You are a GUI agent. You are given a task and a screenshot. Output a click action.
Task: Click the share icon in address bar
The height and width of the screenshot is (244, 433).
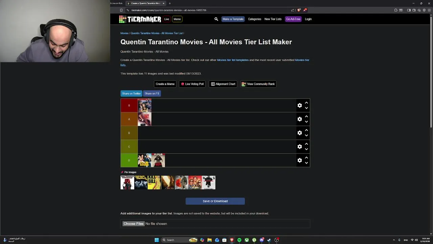click(x=293, y=10)
